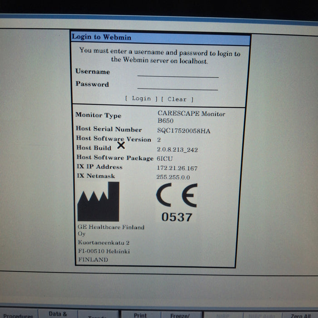318x318 pixels.
Task: Click the X cursor near Host Build
Action: (121, 145)
